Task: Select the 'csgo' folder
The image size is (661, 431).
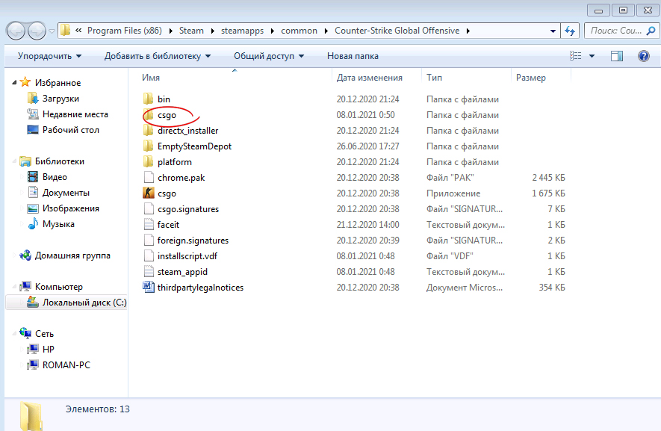Action: coord(167,115)
